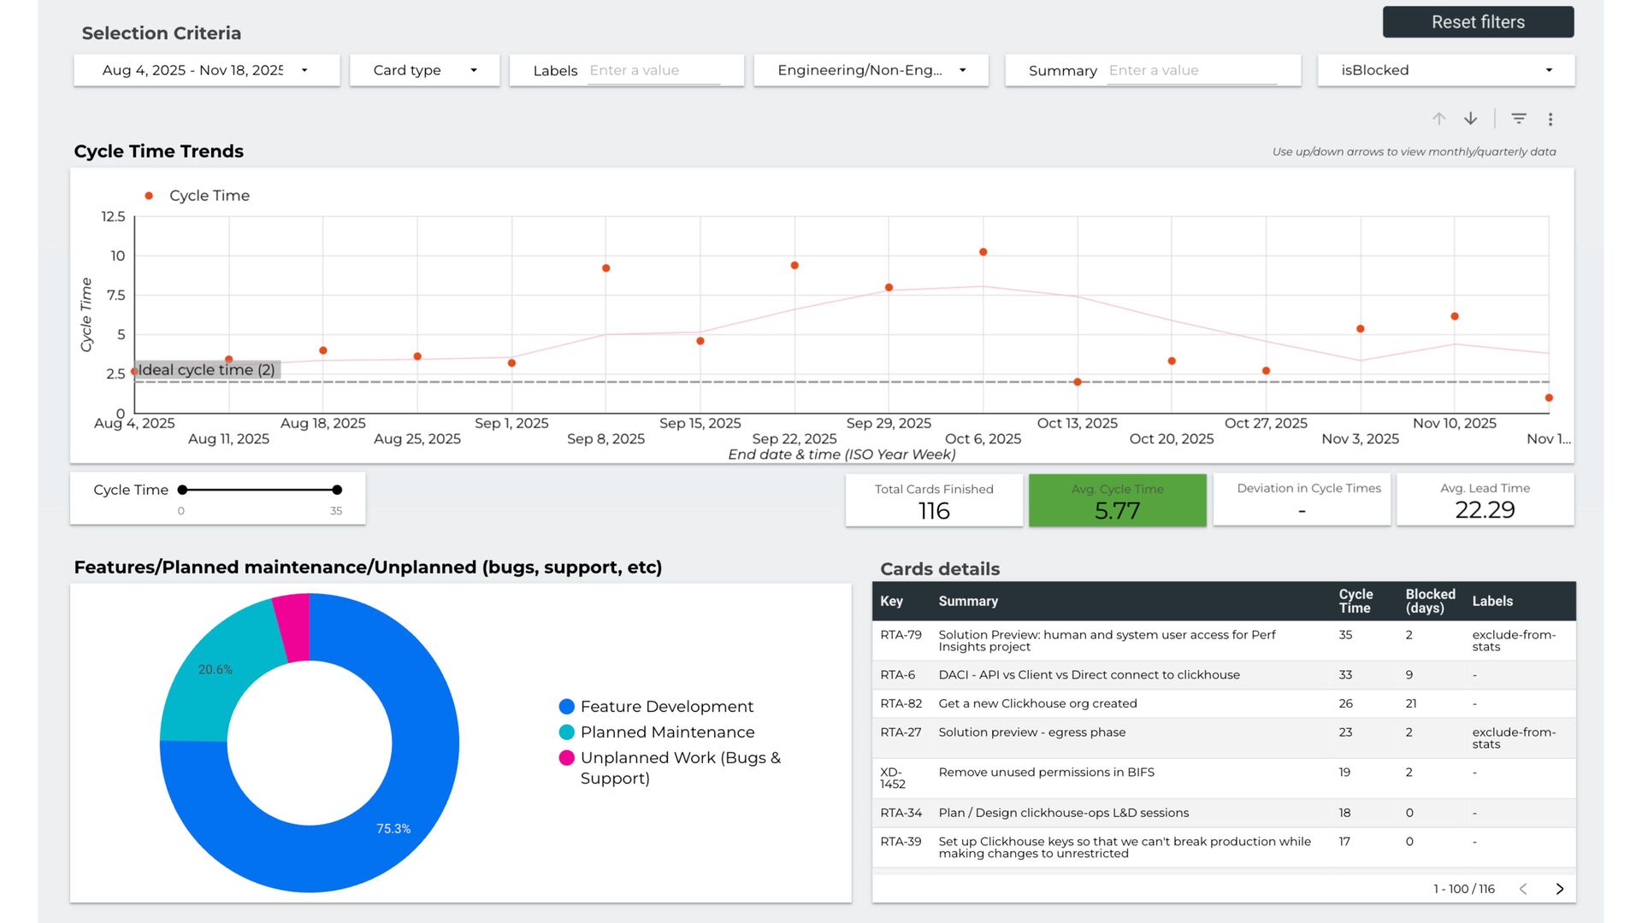
Task: Expand the Card type dropdown
Action: [x=424, y=70]
